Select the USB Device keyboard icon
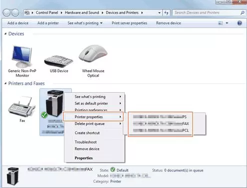This screenshot has width=247, height=188. click(58, 61)
